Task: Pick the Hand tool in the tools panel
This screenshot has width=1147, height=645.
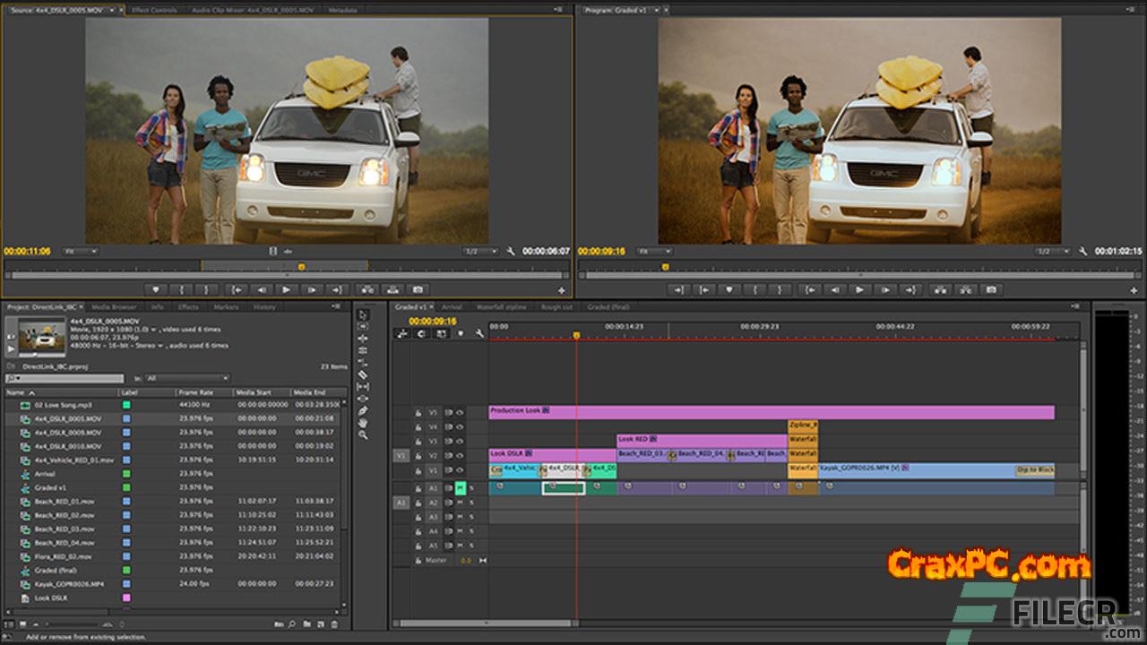Action: [x=363, y=422]
